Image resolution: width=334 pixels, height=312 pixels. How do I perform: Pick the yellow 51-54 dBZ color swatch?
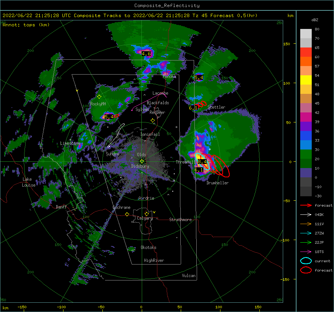tap(306, 80)
